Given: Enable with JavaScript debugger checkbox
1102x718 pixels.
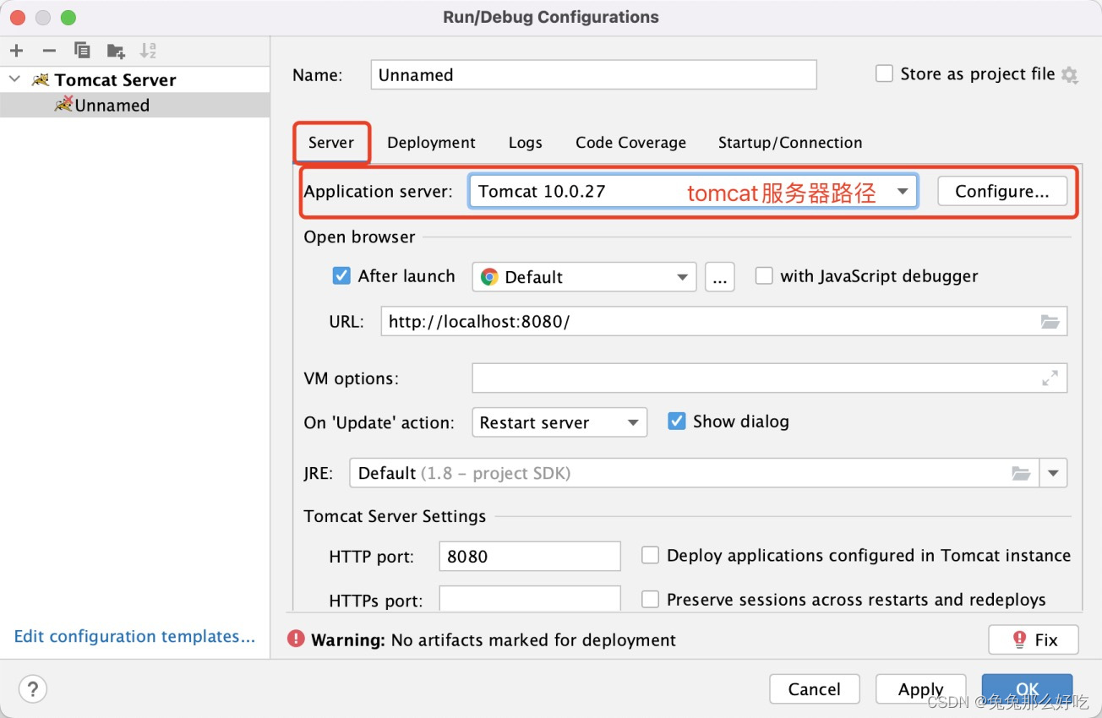Looking at the screenshot, I should tap(764, 275).
